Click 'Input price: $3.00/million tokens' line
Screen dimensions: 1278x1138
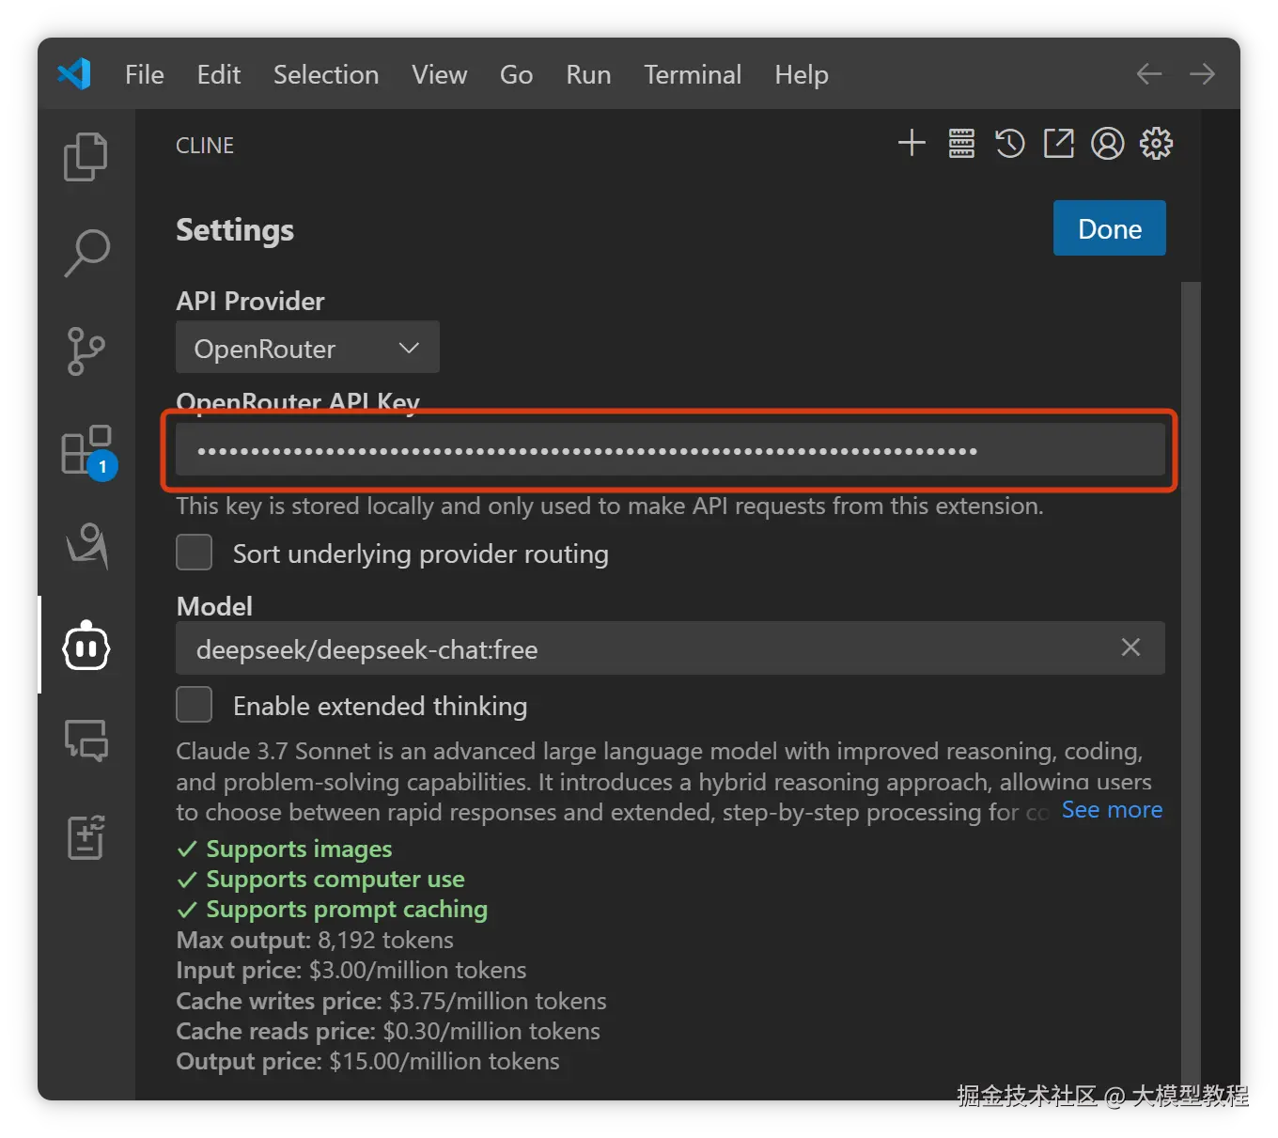tap(351, 970)
